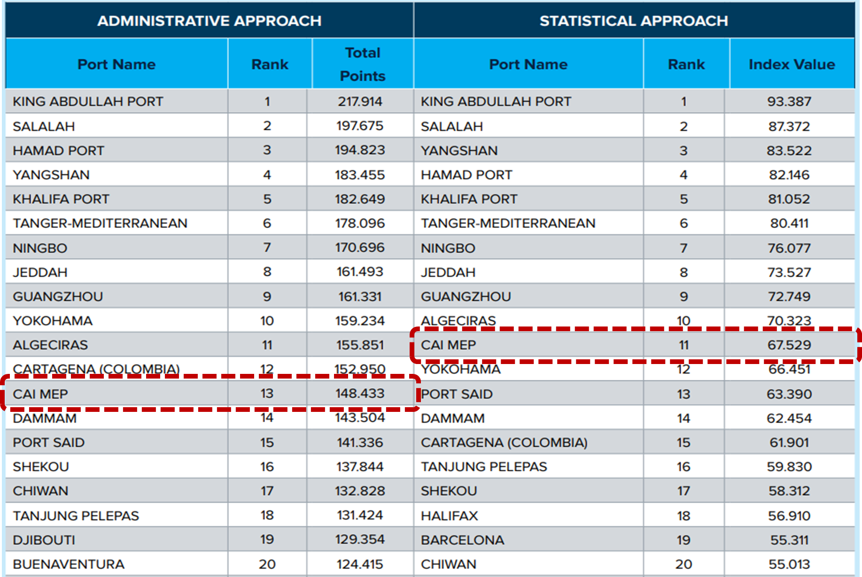Image resolution: width=862 pixels, height=577 pixels.
Task: Select the 93.387 index value cell
Action: pos(789,101)
